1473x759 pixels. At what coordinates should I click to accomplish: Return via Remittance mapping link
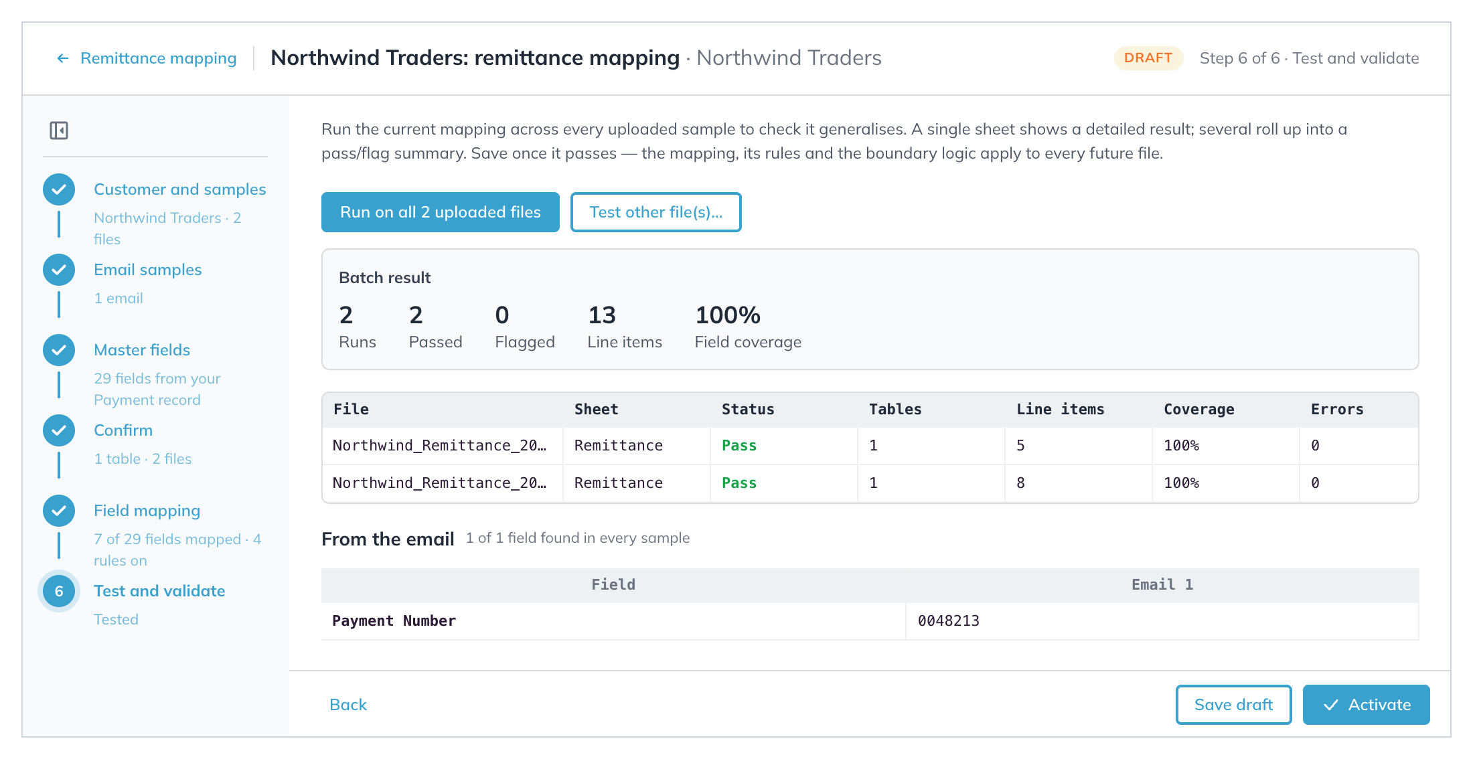coord(158,58)
